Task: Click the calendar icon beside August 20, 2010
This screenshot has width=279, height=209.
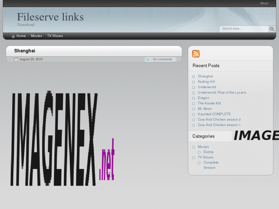Action: click(x=16, y=59)
